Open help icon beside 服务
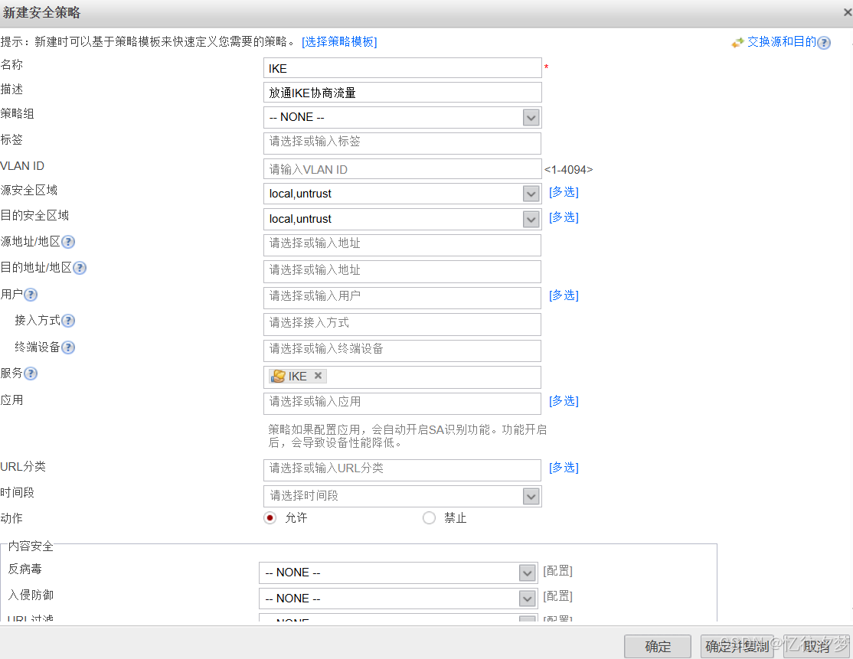The height and width of the screenshot is (659, 853). click(31, 374)
